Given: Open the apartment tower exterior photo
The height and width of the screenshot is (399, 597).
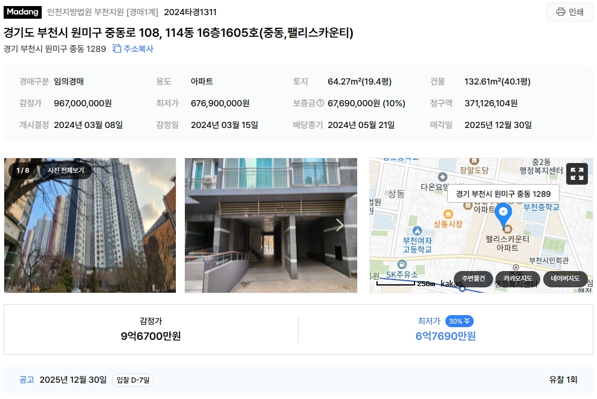Looking at the screenshot, I should point(90,225).
